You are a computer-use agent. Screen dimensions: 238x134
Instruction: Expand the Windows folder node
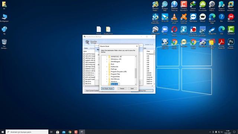tap(107, 82)
